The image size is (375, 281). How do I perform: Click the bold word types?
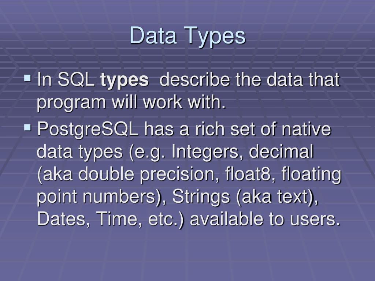point(125,80)
